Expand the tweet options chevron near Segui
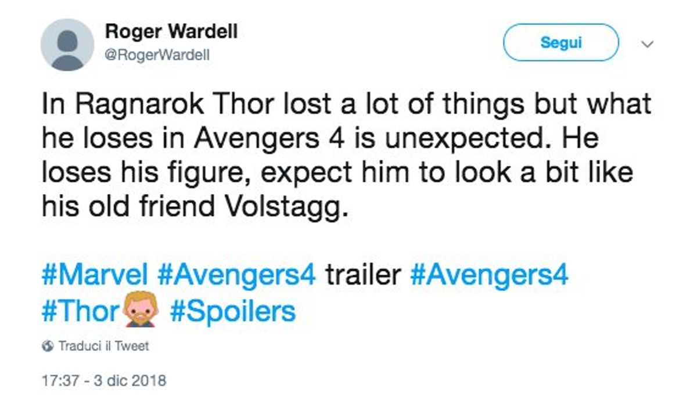 (647, 44)
